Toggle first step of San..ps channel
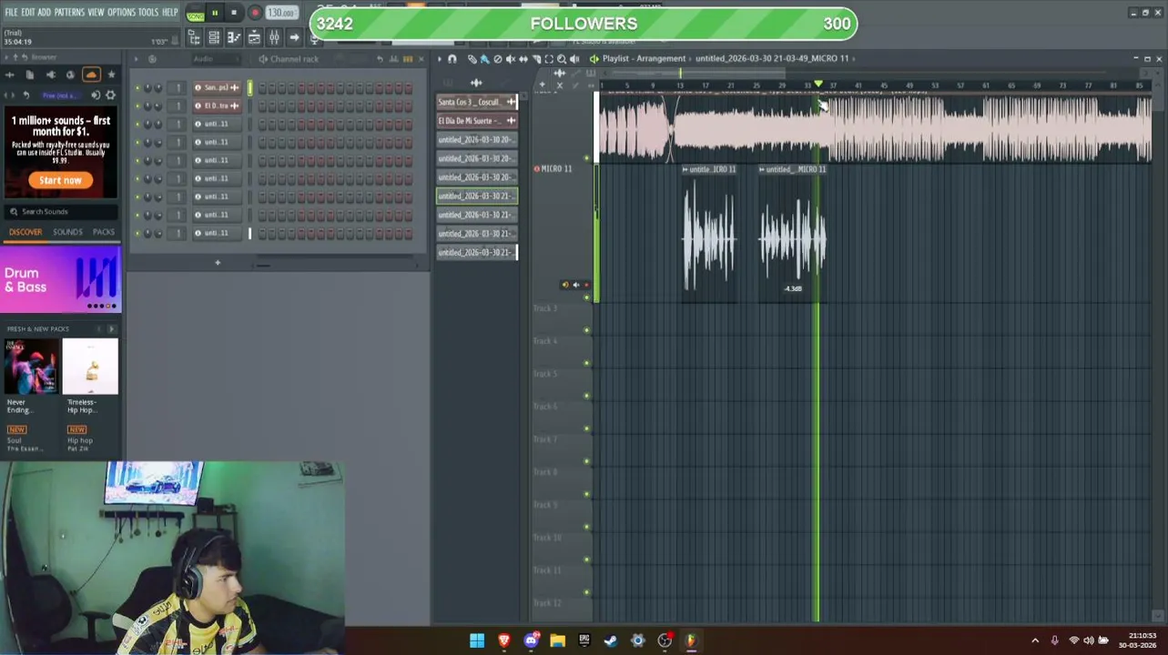Viewport: 1168px width, 655px height. [x=263, y=88]
